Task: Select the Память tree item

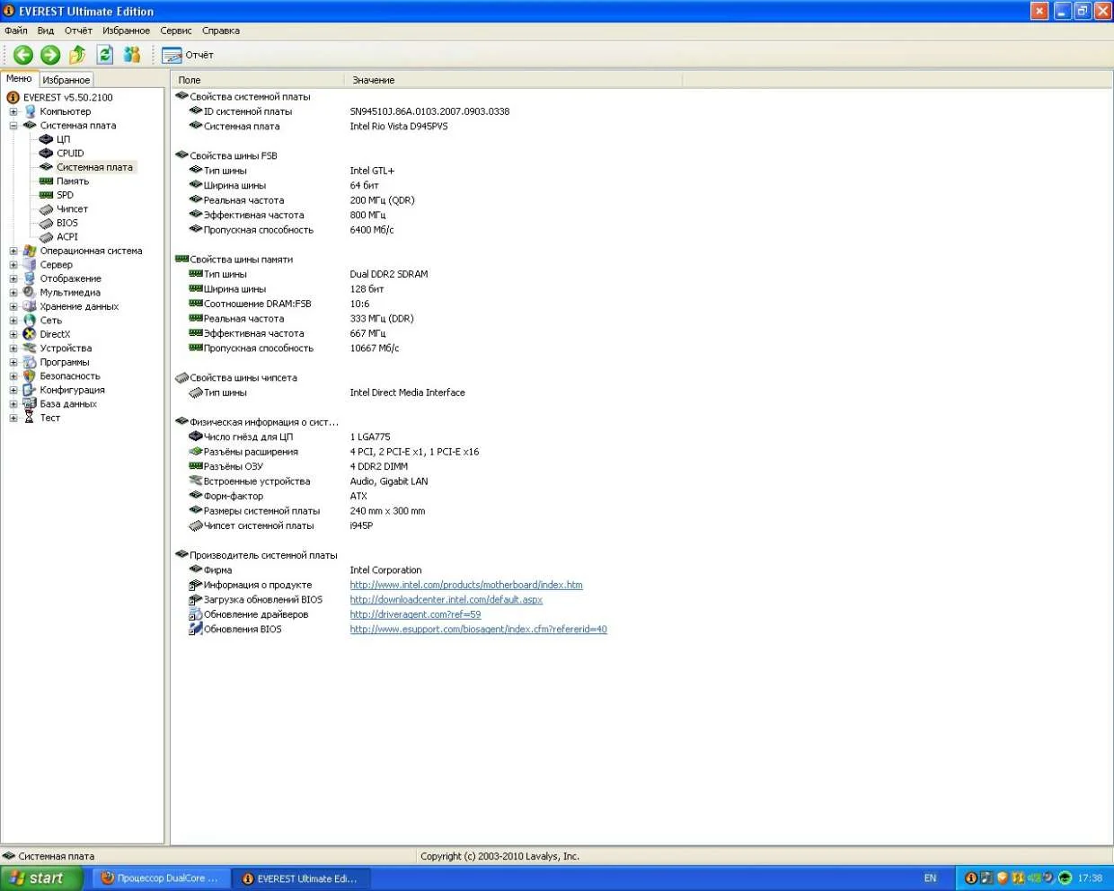Action: (x=73, y=181)
